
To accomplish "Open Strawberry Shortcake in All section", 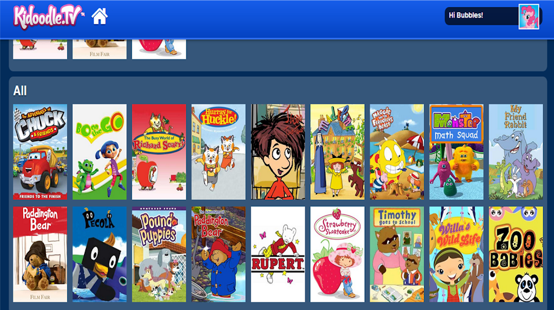I will 337,254.
